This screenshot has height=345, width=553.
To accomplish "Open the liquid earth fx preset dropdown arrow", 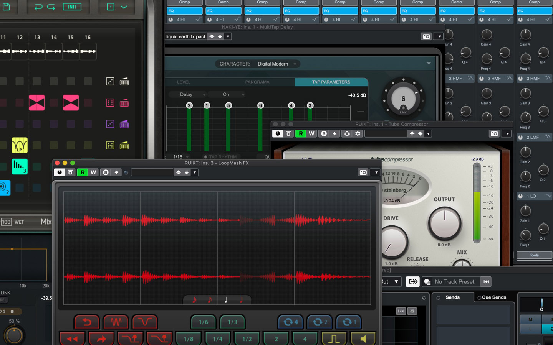I will 228,36.
